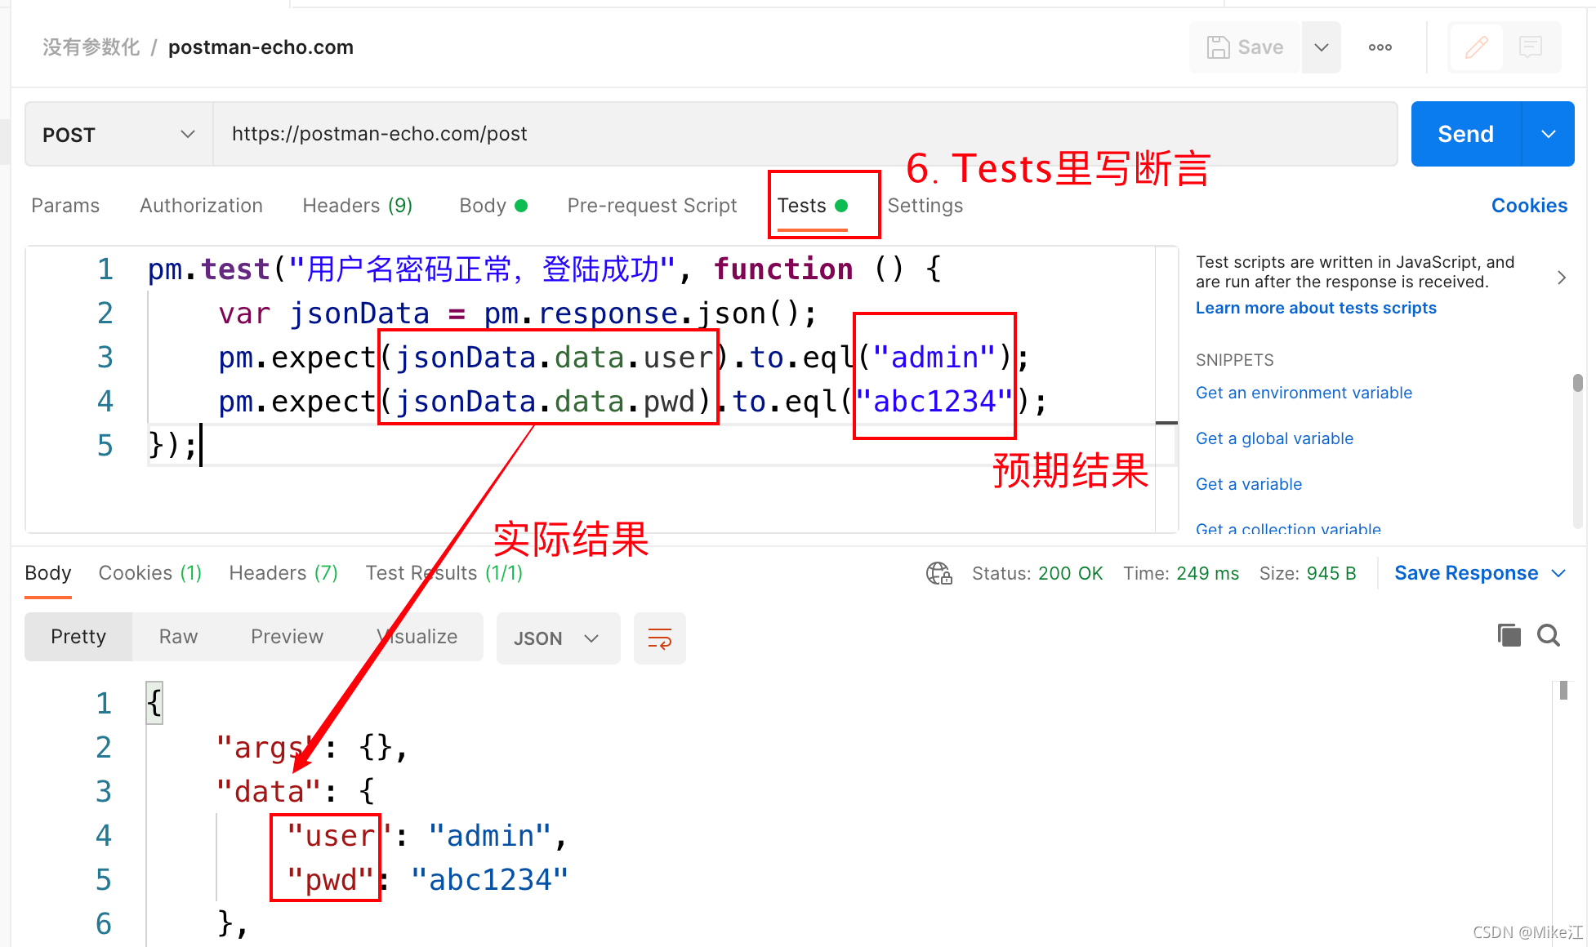This screenshot has width=1596, height=947.
Task: Switch to the Params tab
Action: [x=65, y=206]
